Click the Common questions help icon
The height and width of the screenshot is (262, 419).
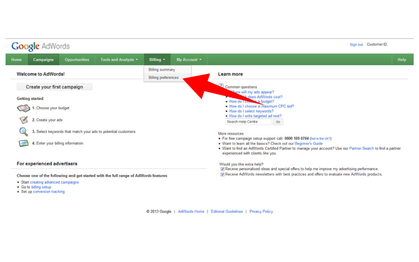click(x=221, y=86)
